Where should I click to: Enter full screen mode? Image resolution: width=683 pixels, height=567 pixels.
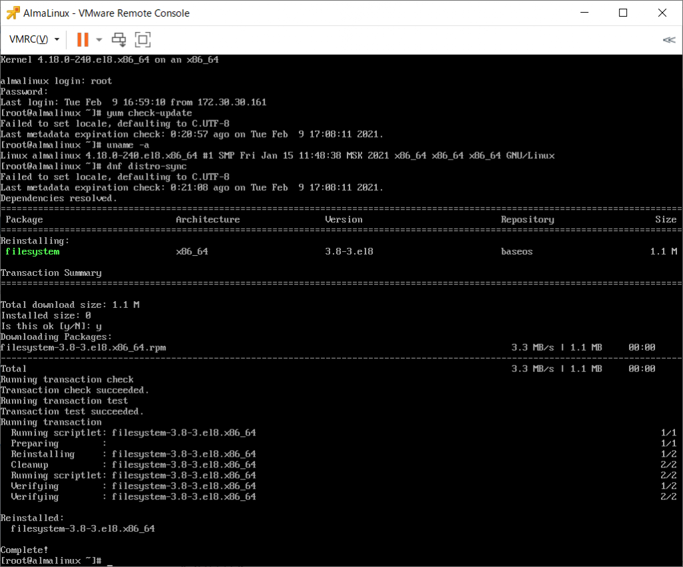coord(143,39)
